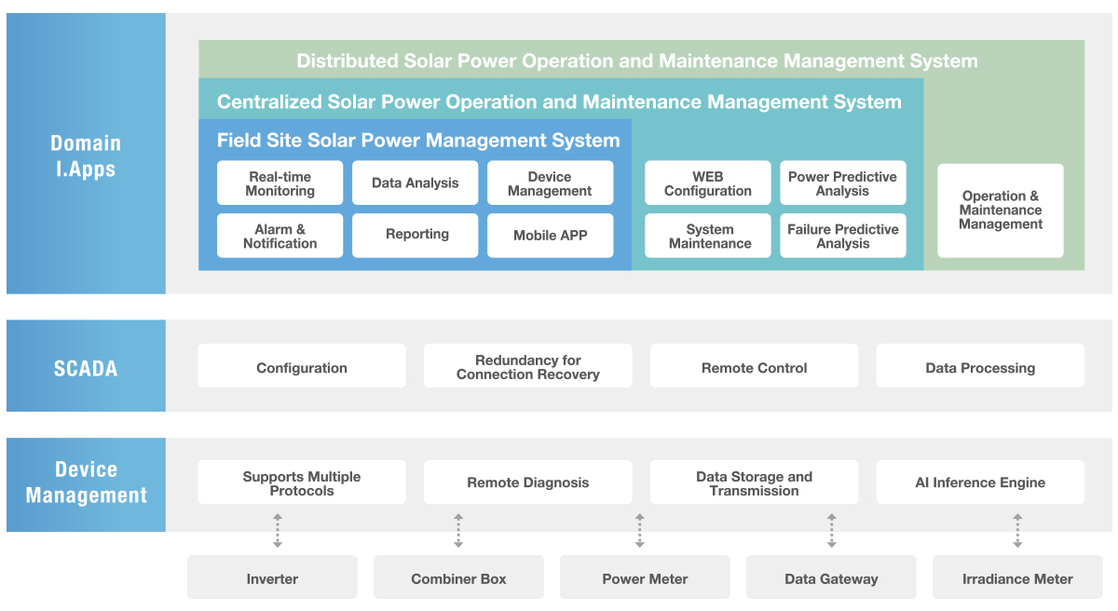
Task: Select Failure Predictive Analysis module
Action: (842, 236)
